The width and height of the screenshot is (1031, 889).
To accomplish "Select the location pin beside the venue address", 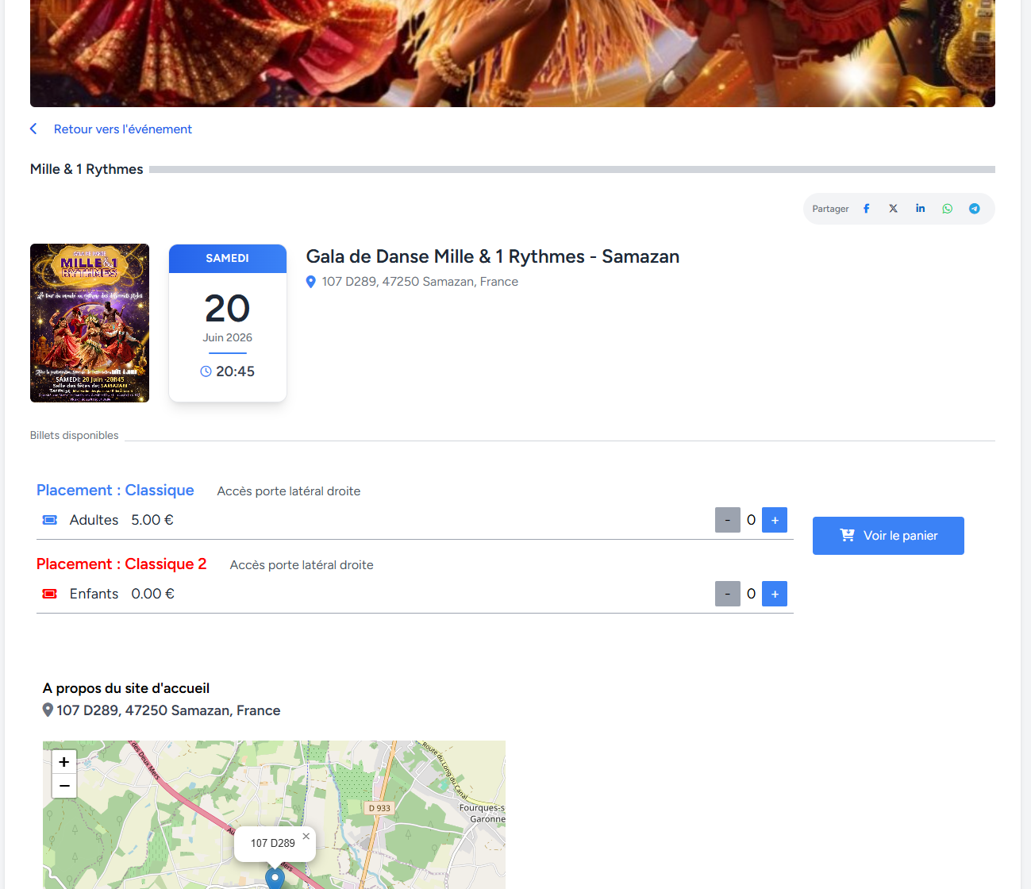I will pos(311,281).
